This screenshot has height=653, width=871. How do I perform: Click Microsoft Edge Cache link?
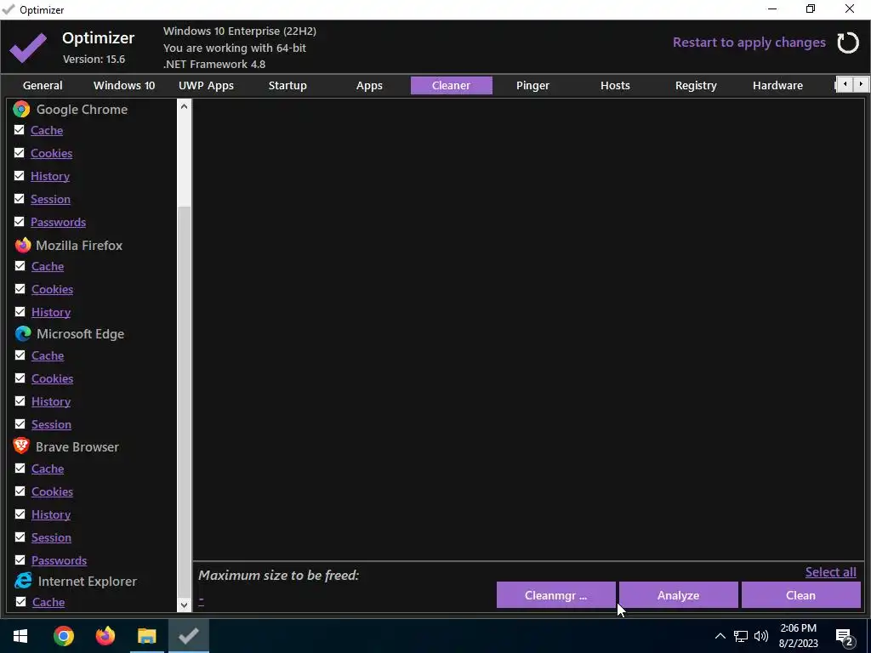pos(48,355)
